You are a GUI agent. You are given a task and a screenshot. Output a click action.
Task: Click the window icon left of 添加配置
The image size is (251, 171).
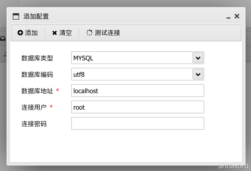16,16
